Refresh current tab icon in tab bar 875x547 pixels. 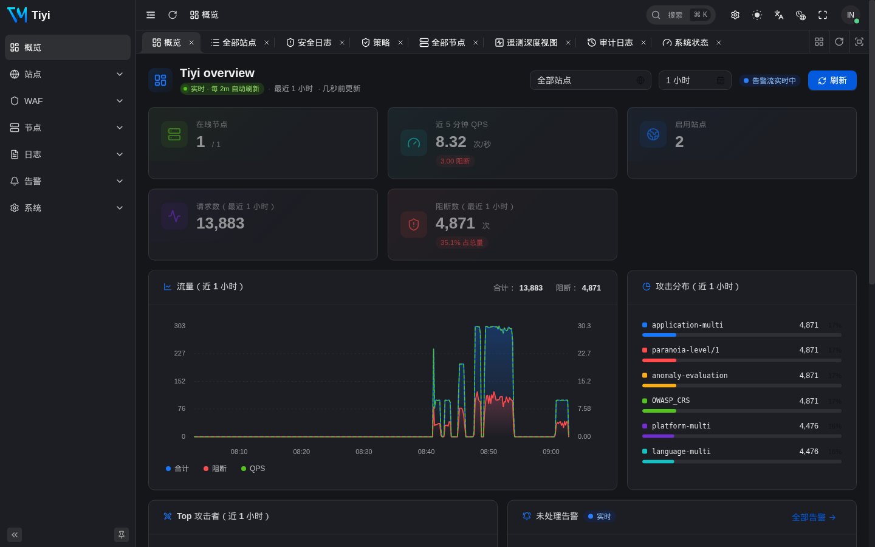point(839,41)
